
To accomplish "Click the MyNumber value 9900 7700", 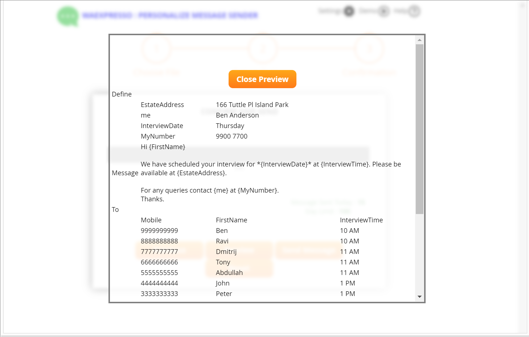I will [x=231, y=136].
